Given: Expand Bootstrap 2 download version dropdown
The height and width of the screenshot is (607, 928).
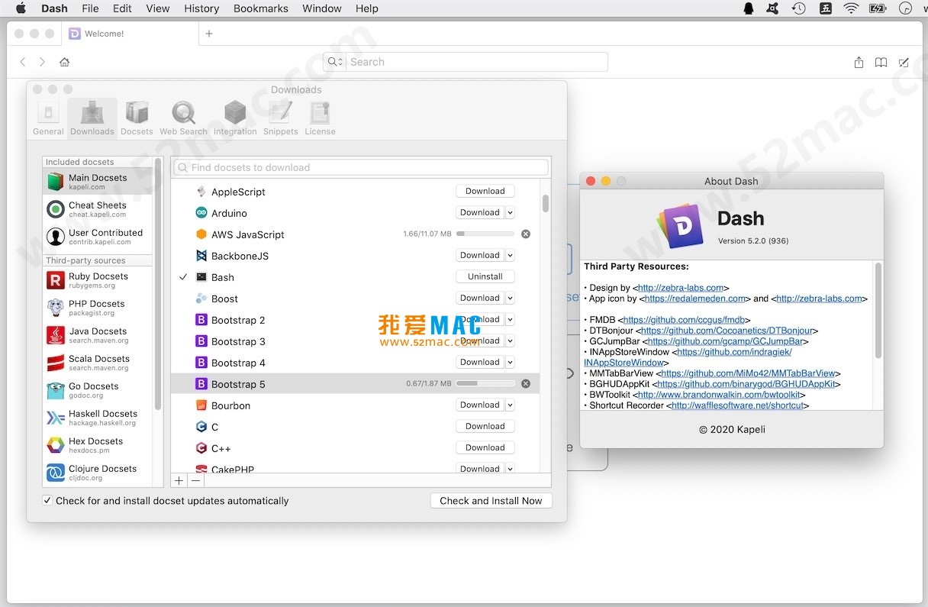Looking at the screenshot, I should [510, 320].
